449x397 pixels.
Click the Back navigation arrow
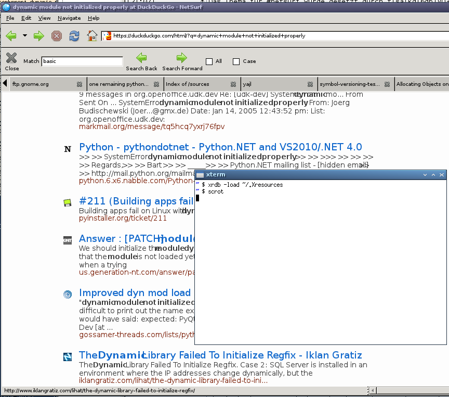tap(11, 36)
